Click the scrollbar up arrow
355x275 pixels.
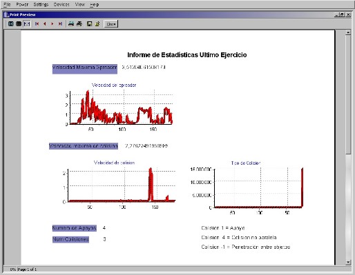(x=348, y=32)
